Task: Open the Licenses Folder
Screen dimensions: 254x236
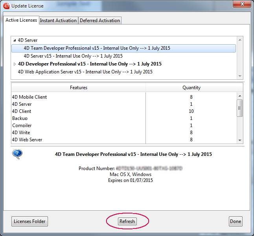Action: click(x=30, y=221)
